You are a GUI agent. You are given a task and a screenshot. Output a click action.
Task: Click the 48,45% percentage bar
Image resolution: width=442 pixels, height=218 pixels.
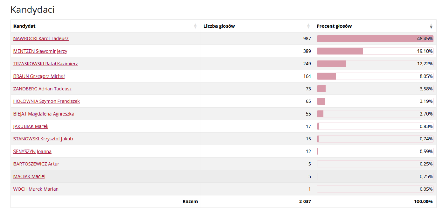pyautogui.click(x=375, y=38)
